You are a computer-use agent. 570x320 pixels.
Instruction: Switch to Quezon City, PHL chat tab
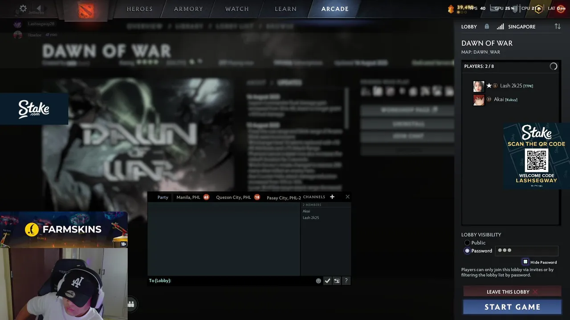tap(233, 197)
